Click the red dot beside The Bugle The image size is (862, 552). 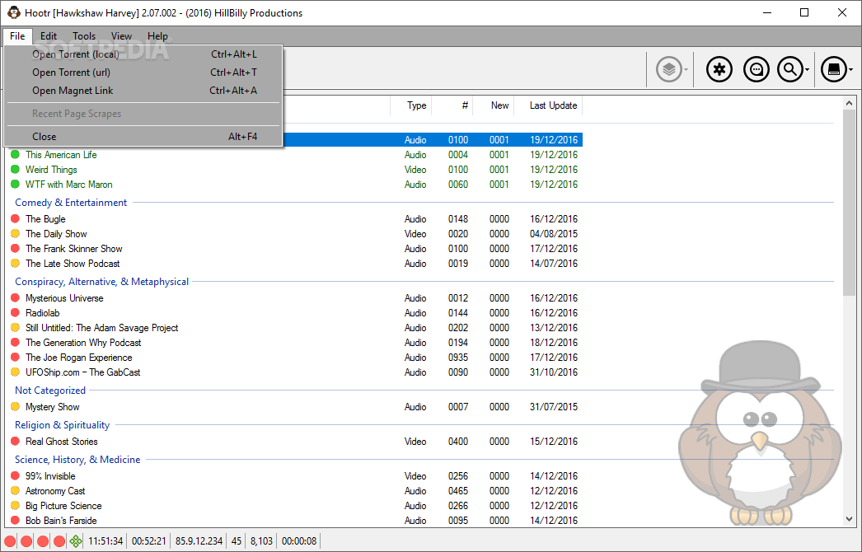pyautogui.click(x=15, y=219)
